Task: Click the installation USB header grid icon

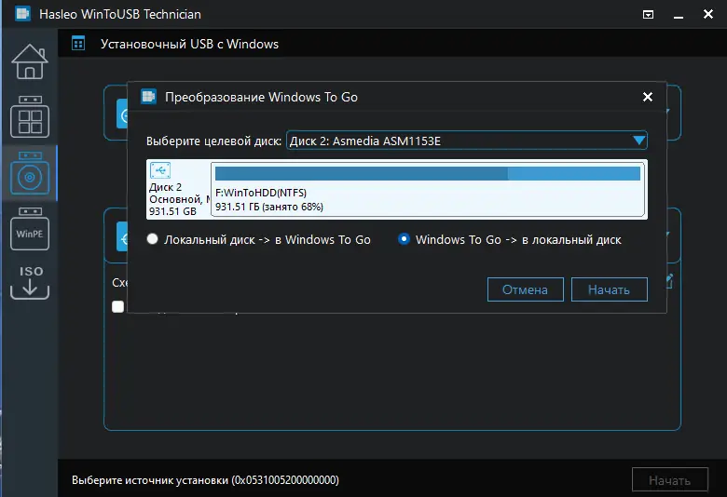Action: click(x=78, y=44)
